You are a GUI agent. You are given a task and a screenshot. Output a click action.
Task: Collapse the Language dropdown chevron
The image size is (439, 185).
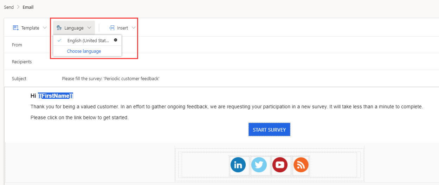pos(89,28)
